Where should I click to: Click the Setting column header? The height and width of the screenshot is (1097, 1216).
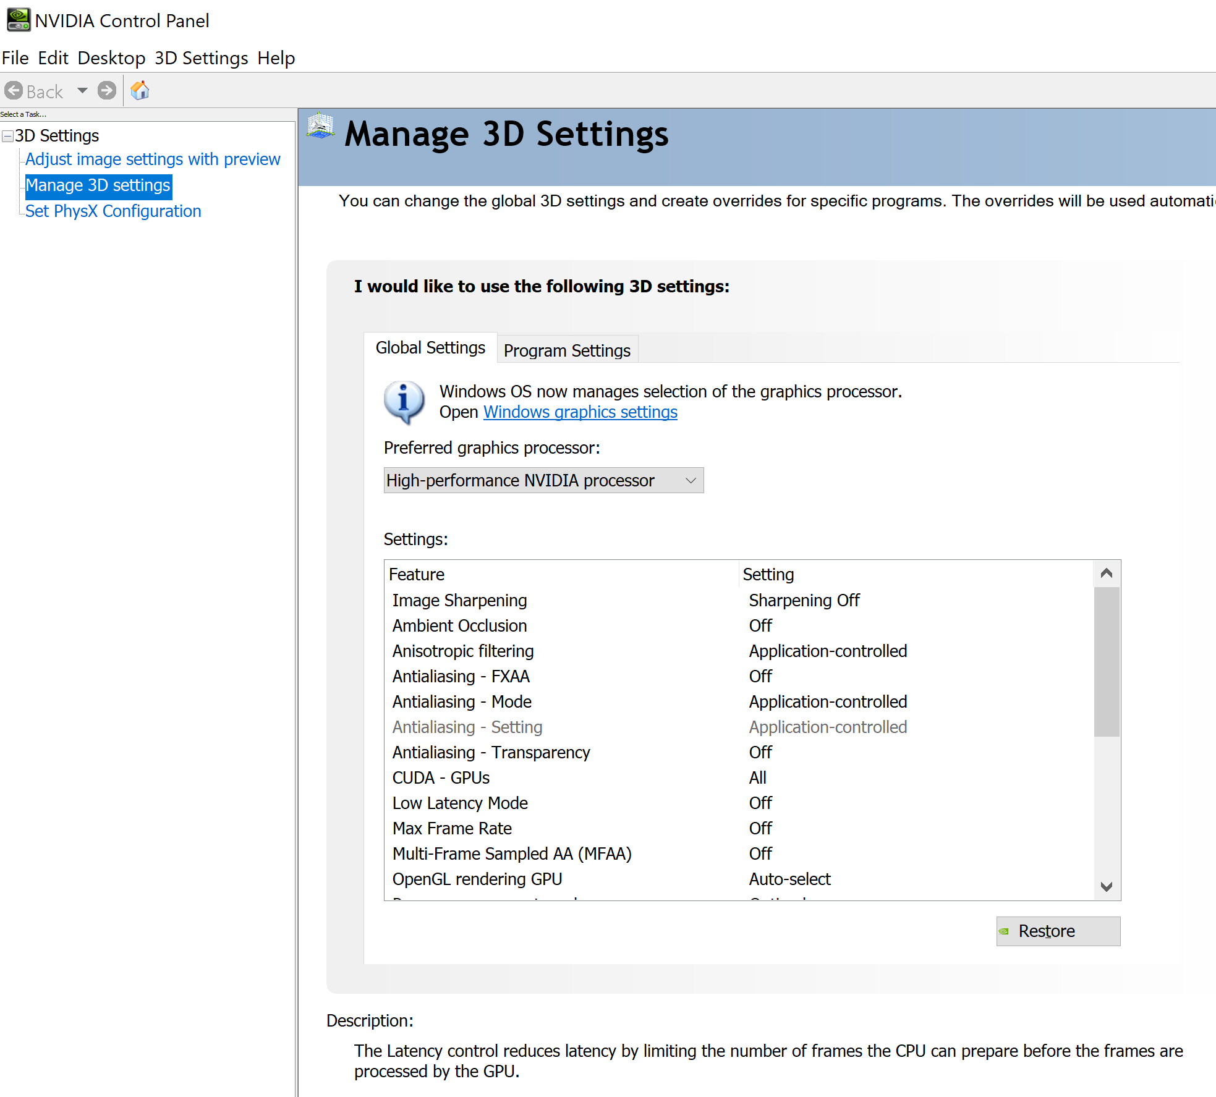(x=916, y=575)
